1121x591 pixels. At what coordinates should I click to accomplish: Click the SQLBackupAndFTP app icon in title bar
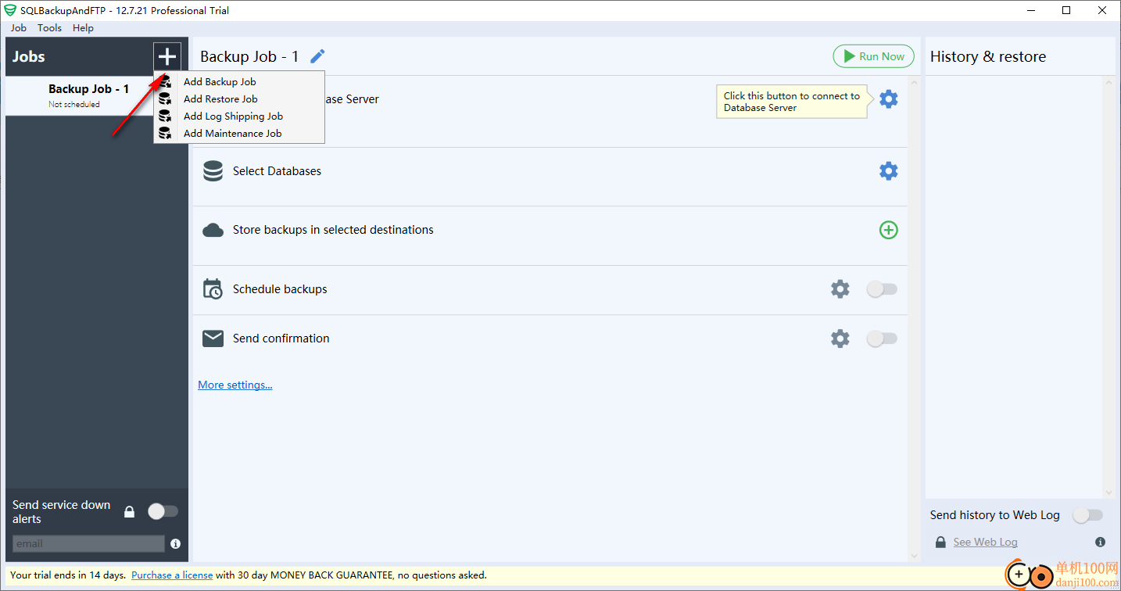(10, 10)
